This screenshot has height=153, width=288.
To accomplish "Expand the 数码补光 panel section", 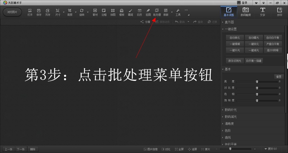I will pyautogui.click(x=230, y=110).
